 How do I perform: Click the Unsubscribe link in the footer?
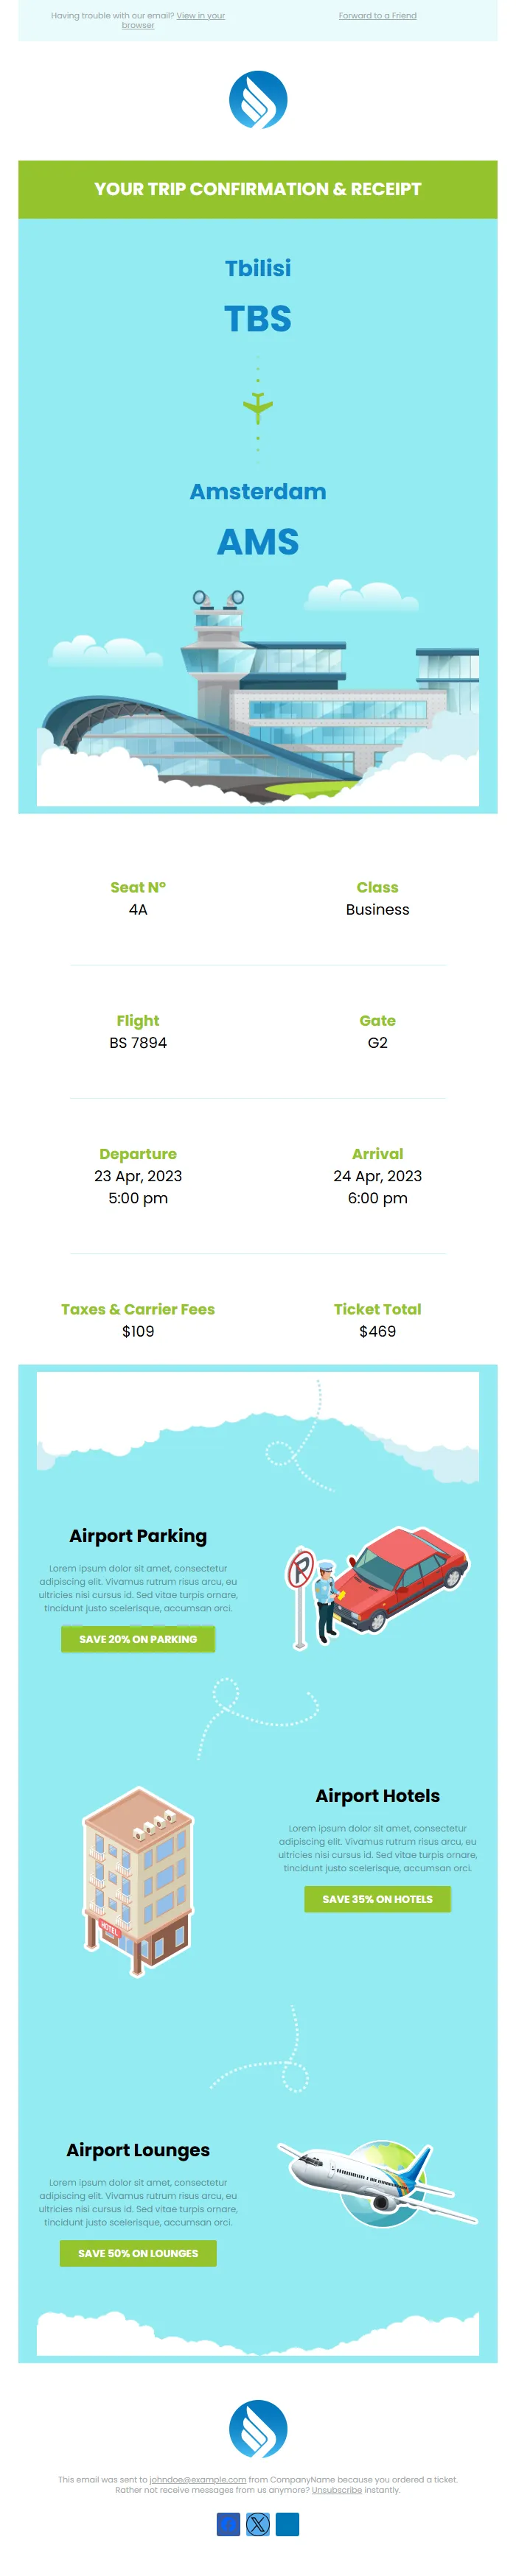[337, 2490]
